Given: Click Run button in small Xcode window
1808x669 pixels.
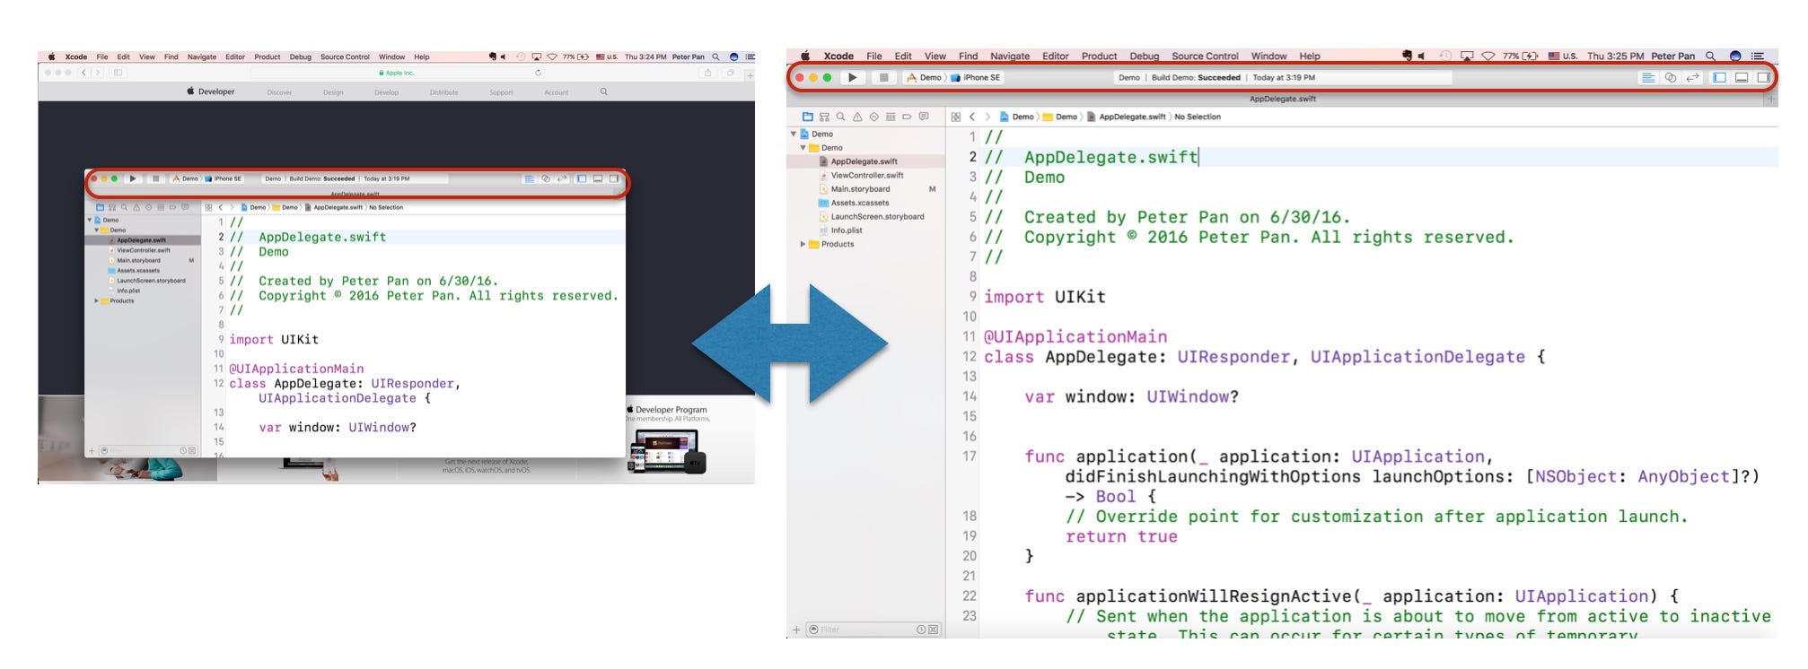Looking at the screenshot, I should pyautogui.click(x=133, y=178).
